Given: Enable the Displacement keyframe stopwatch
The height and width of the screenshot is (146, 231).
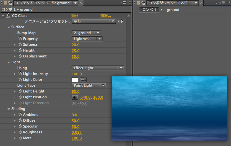Looking at the screenshot, I should [20, 56].
